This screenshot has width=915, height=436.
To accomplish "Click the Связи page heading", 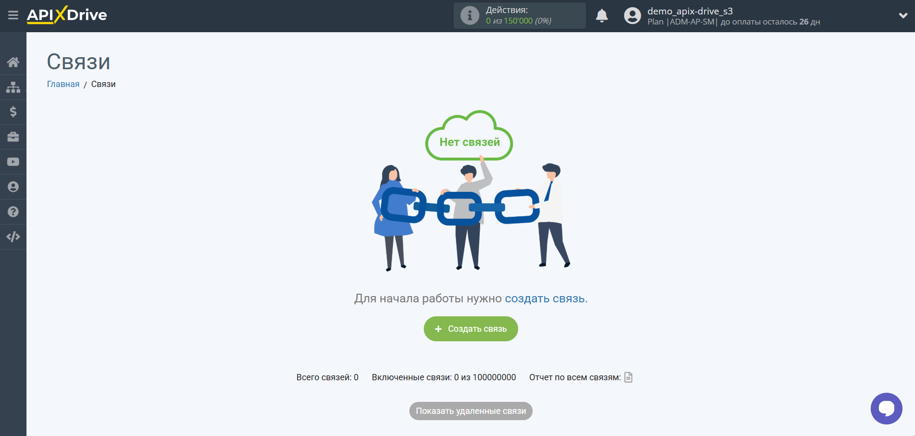I will [78, 62].
